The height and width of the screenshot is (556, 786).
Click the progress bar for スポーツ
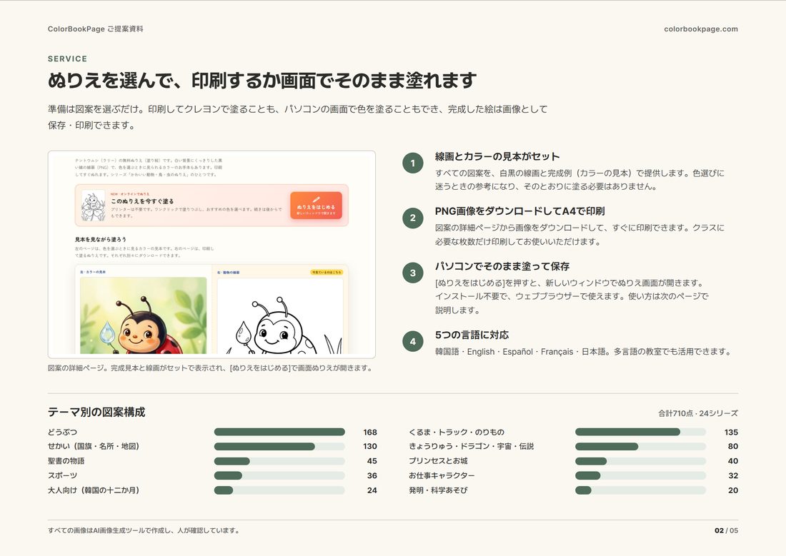click(279, 475)
